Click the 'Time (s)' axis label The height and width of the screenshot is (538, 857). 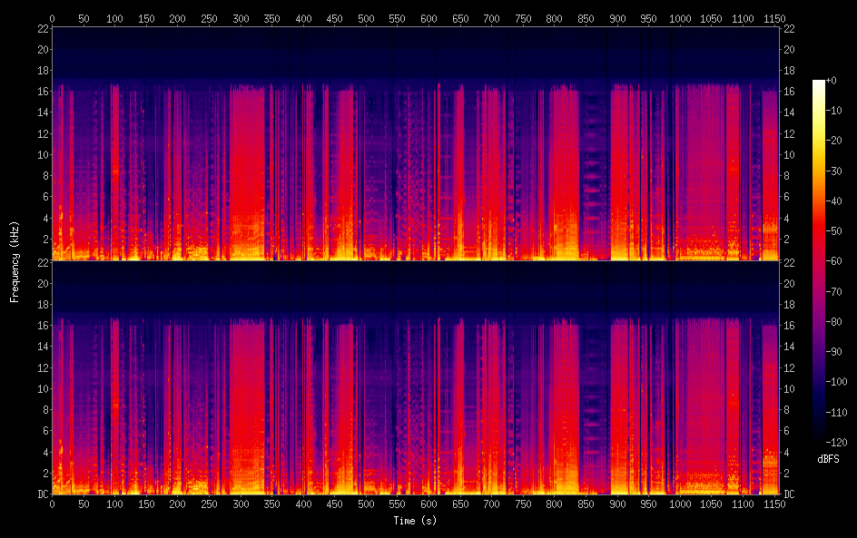[414, 521]
